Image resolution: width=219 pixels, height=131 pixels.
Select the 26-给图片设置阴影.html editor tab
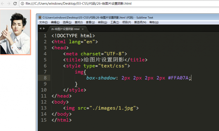(65, 29)
